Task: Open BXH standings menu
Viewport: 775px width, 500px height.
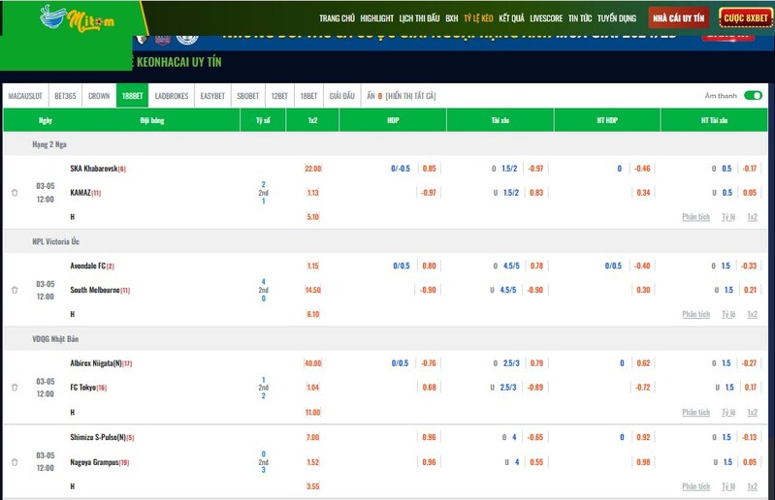Action: tap(452, 18)
